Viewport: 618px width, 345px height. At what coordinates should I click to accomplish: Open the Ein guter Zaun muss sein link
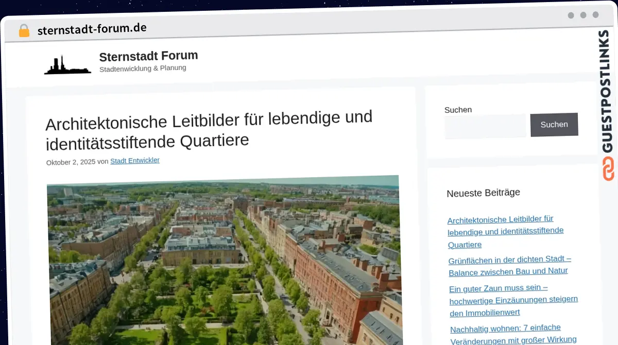pos(513,300)
